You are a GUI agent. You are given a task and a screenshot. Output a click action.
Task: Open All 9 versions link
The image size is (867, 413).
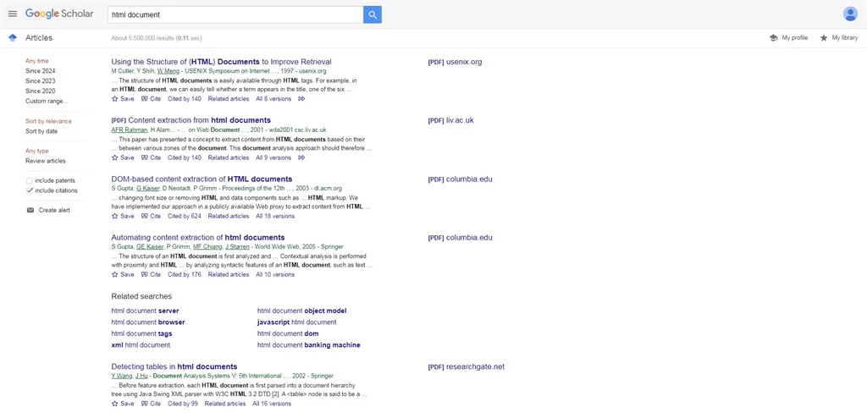coord(273,157)
